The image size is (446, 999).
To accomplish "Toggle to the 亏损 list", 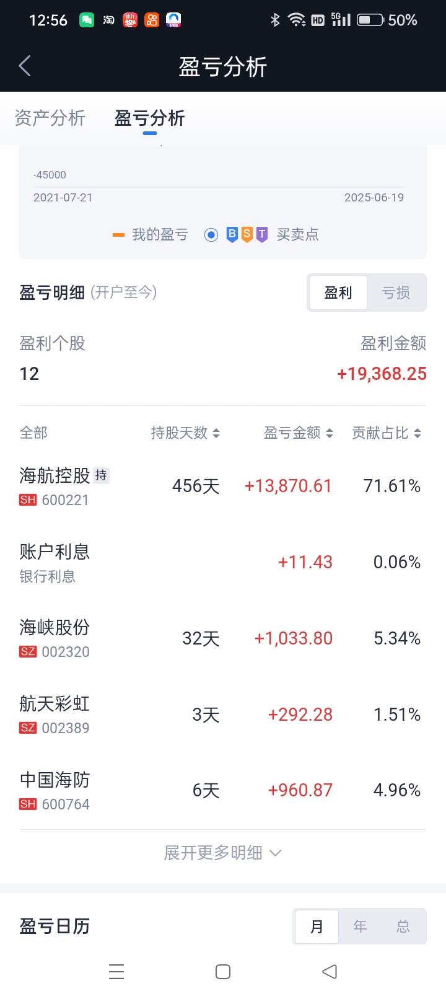I will (396, 293).
